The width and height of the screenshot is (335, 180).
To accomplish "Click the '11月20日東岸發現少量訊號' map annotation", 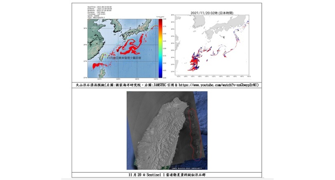I will coord(124,58).
